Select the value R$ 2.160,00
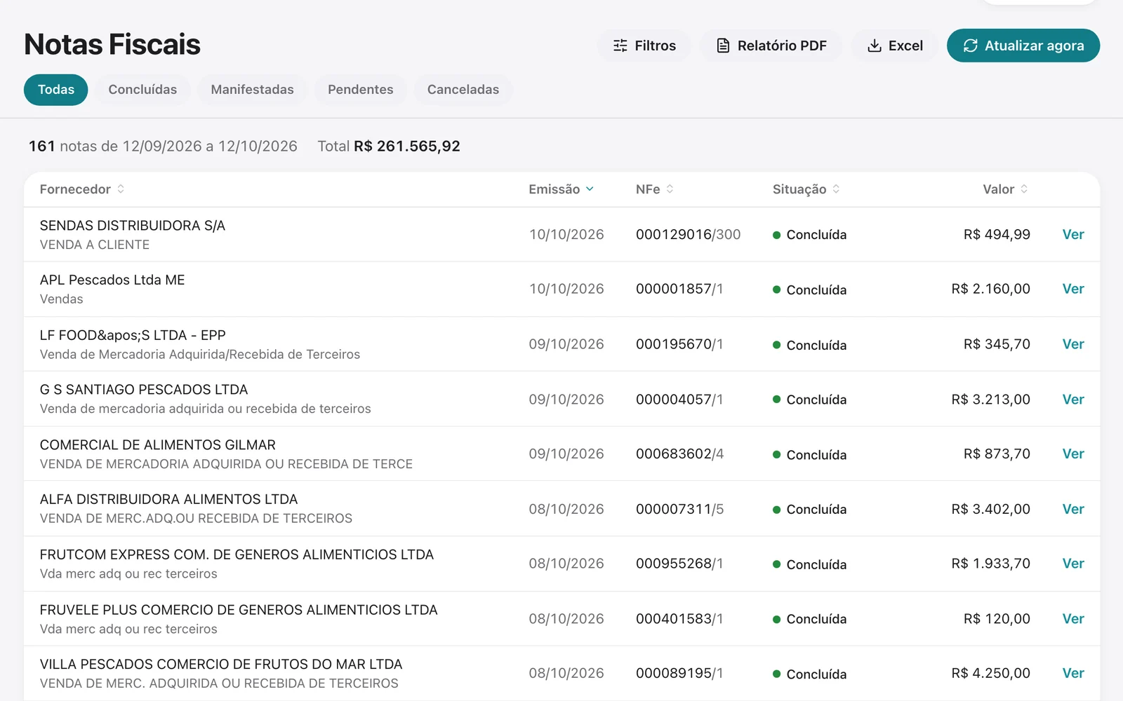The height and width of the screenshot is (701, 1123). click(x=990, y=289)
